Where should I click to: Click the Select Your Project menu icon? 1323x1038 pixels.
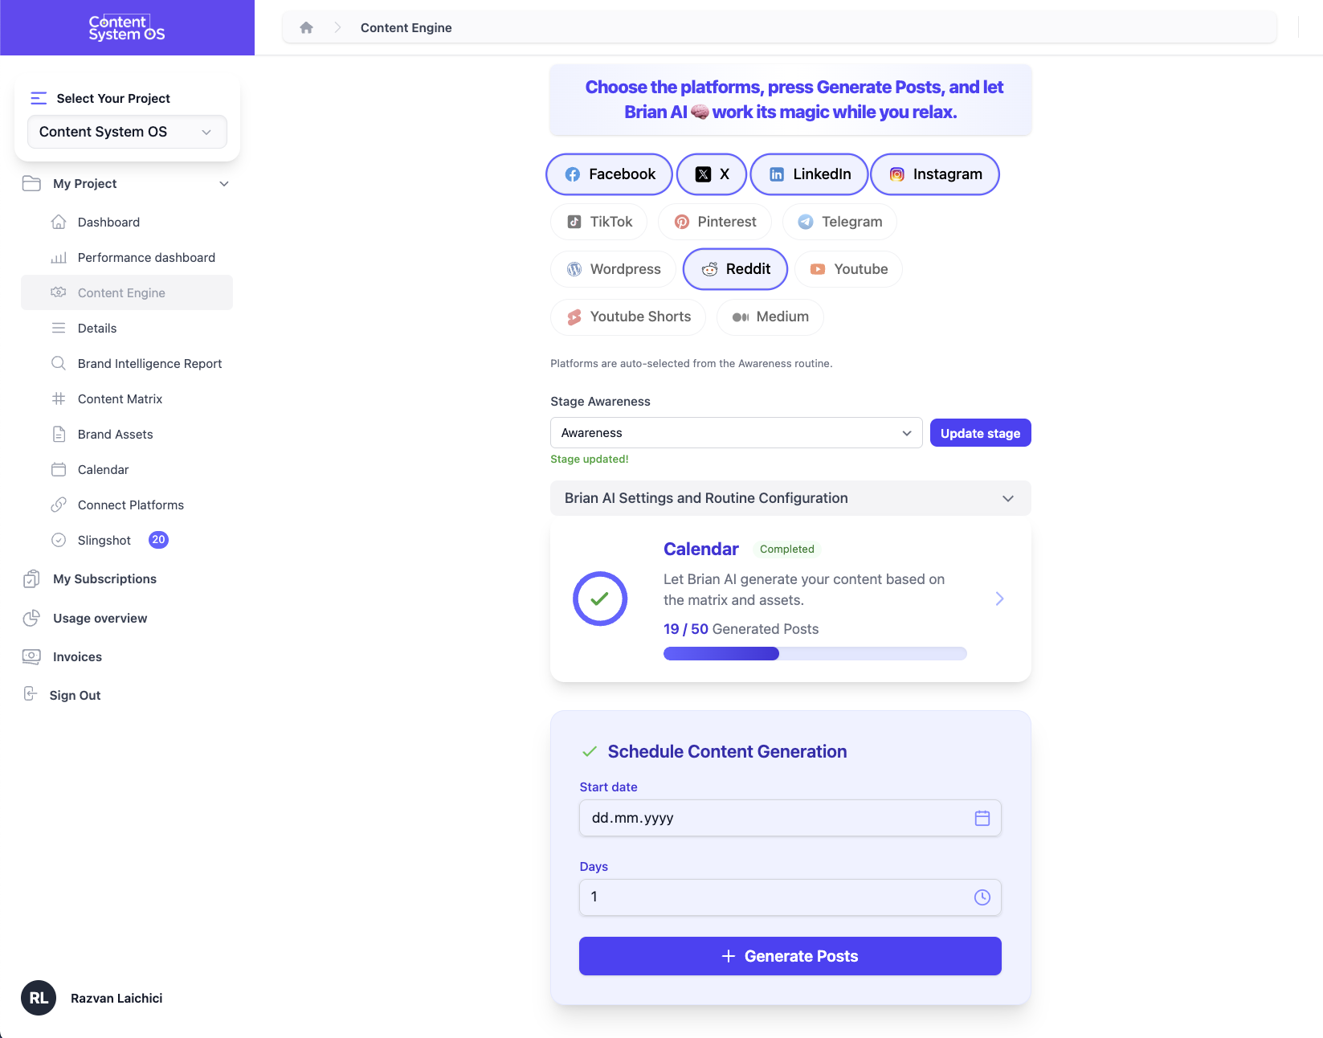pos(39,98)
